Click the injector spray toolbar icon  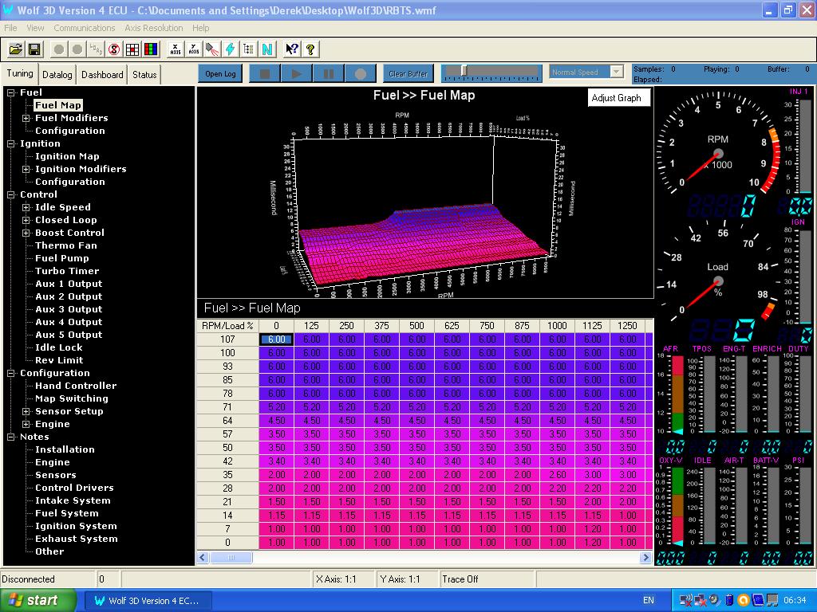point(212,49)
